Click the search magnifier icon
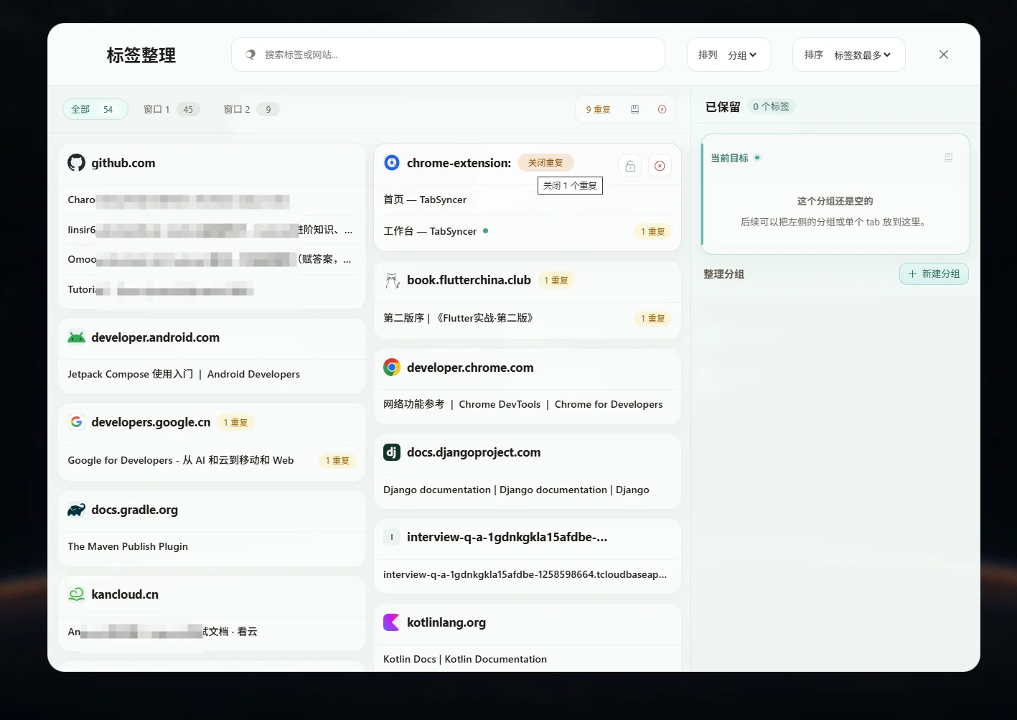The image size is (1017, 720). tap(250, 55)
